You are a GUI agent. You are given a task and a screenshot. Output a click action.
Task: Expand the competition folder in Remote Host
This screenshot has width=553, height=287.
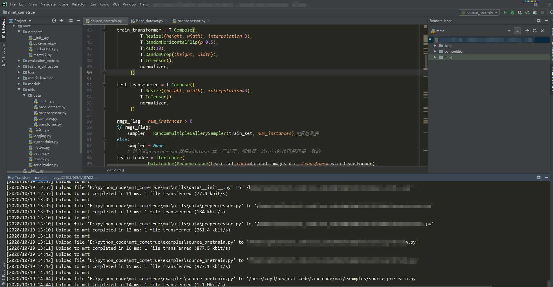(x=435, y=51)
